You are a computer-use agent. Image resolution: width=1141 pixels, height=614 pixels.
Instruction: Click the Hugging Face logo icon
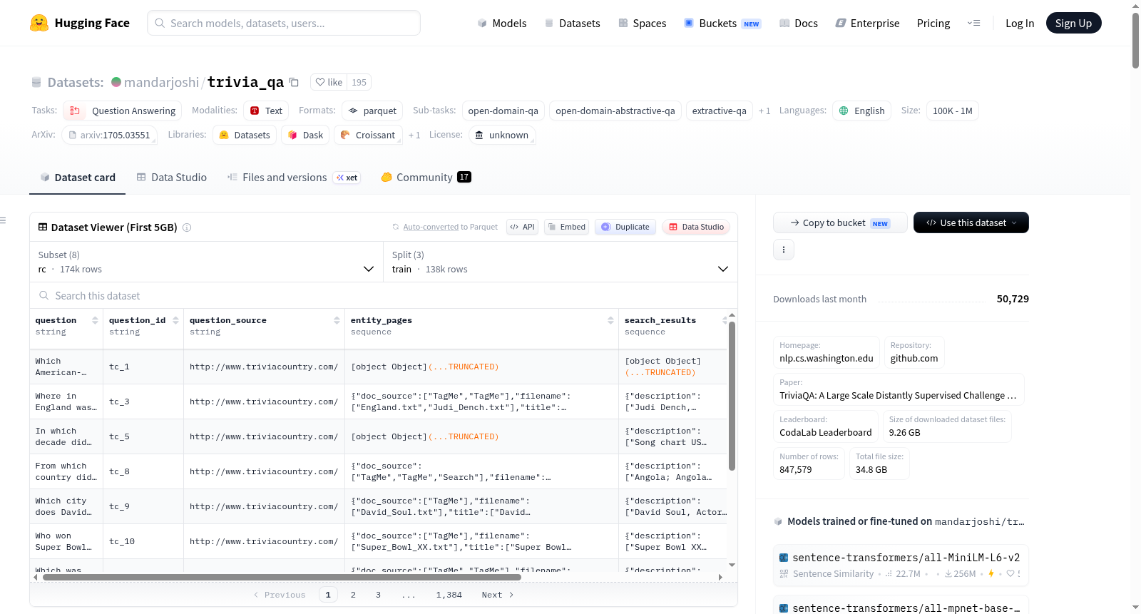39,23
